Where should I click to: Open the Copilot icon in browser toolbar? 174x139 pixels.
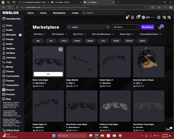tap(171, 7)
